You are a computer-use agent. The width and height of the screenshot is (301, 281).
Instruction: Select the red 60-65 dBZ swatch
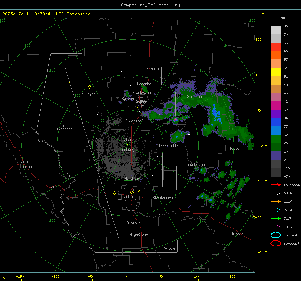[276, 47]
